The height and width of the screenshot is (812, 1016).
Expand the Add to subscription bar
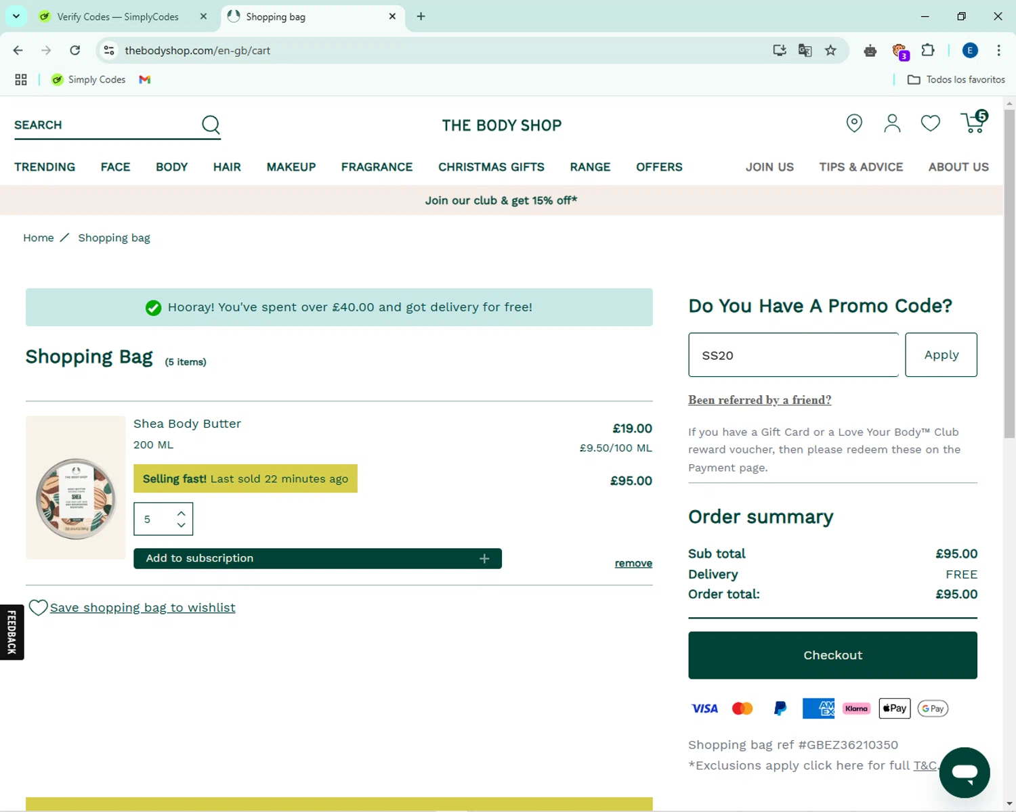[318, 558]
